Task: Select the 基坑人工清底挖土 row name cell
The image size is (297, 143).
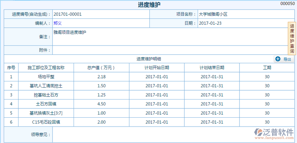Action: (46, 86)
